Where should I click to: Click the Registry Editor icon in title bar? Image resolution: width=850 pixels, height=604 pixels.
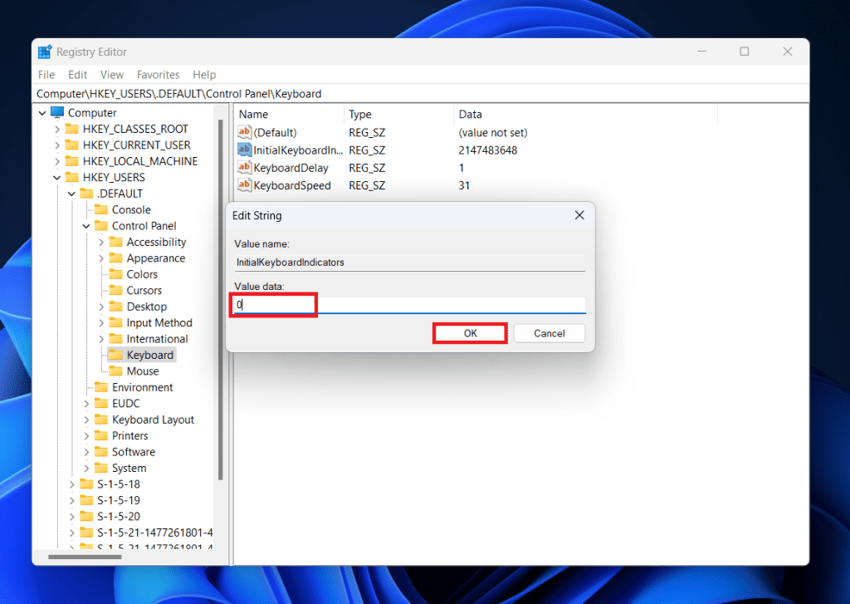tap(45, 52)
